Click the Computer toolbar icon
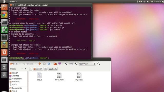164x92 pixels. [x=60, y=64]
